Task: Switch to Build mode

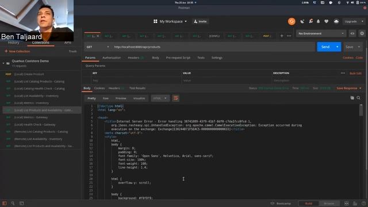Action: [309, 204]
